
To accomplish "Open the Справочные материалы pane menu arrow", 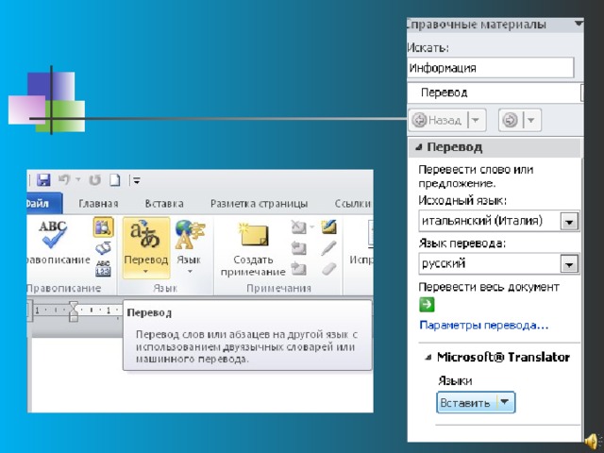I will (578, 24).
